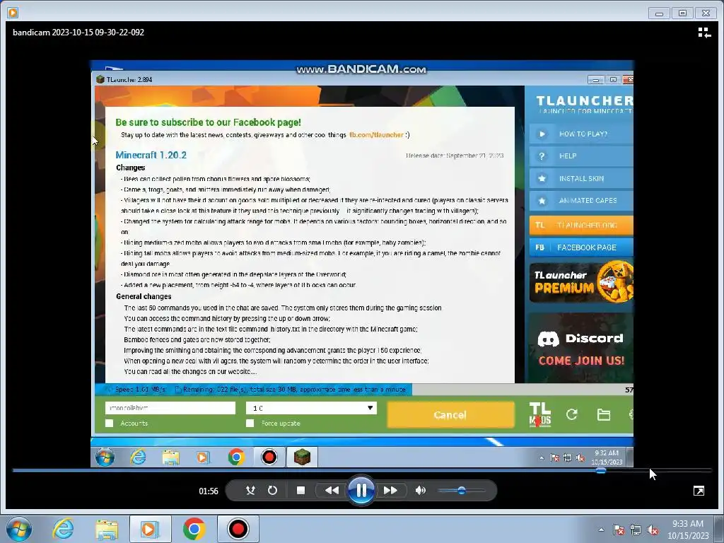Image resolution: width=724 pixels, height=543 pixels.
Task: Stop video playback
Action: click(300, 491)
